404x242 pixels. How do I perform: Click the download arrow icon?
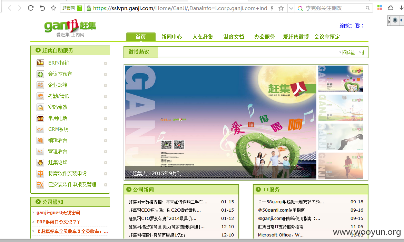[x=402, y=8]
